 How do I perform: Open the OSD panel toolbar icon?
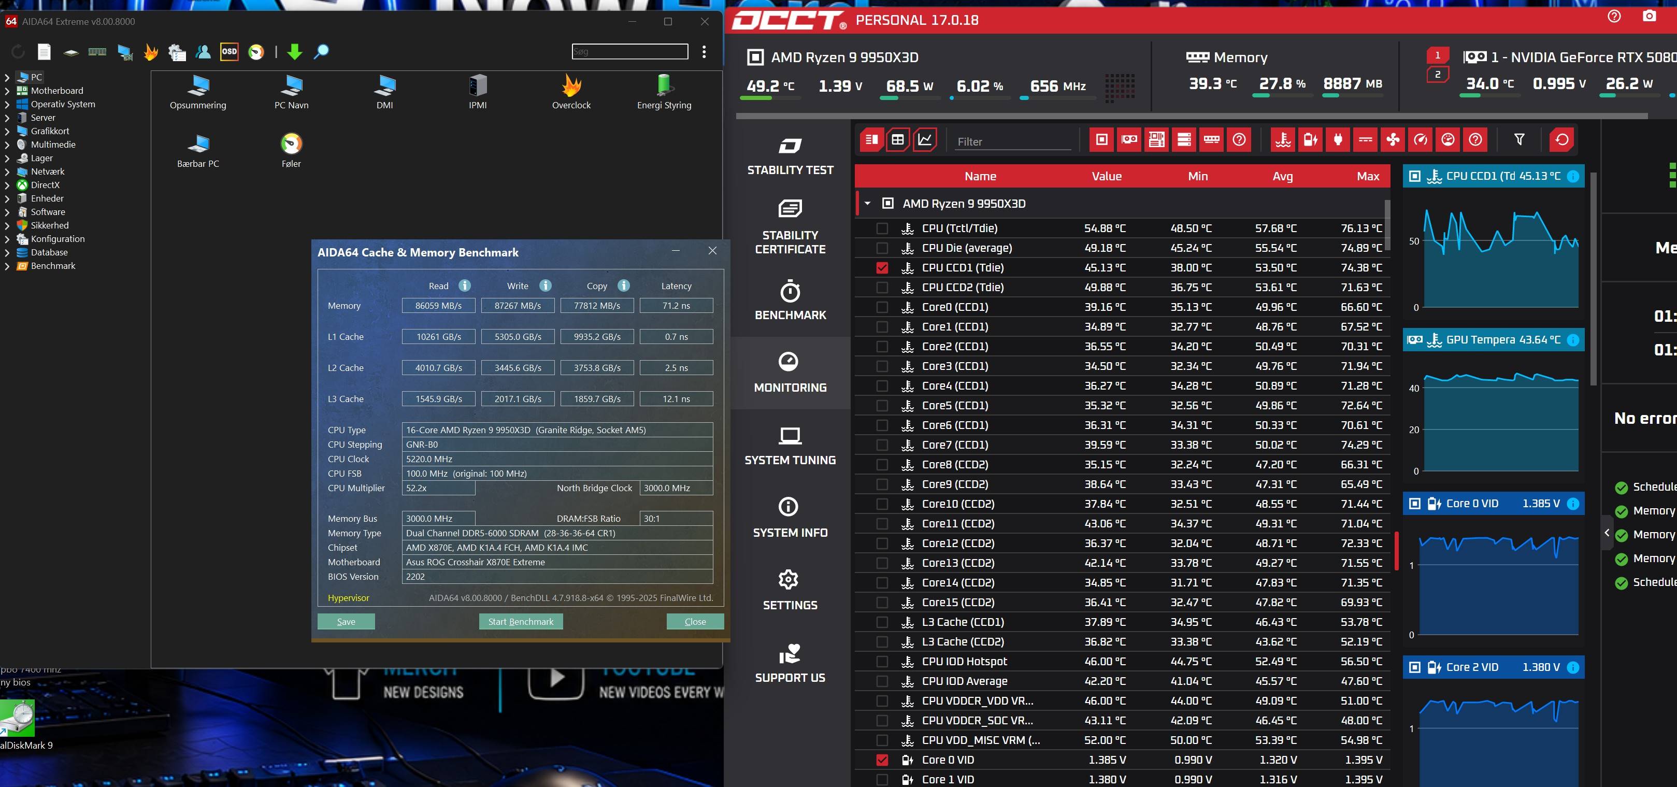coord(229,52)
